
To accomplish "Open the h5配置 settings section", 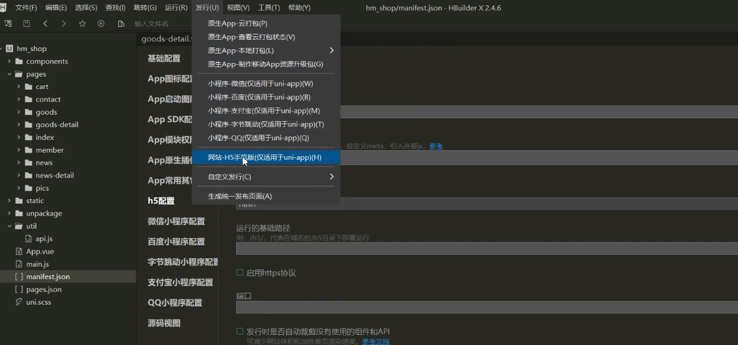I will pyautogui.click(x=161, y=201).
